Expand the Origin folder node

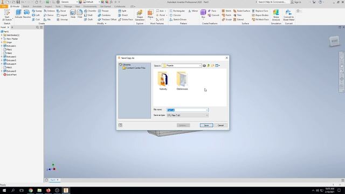(x=2, y=42)
